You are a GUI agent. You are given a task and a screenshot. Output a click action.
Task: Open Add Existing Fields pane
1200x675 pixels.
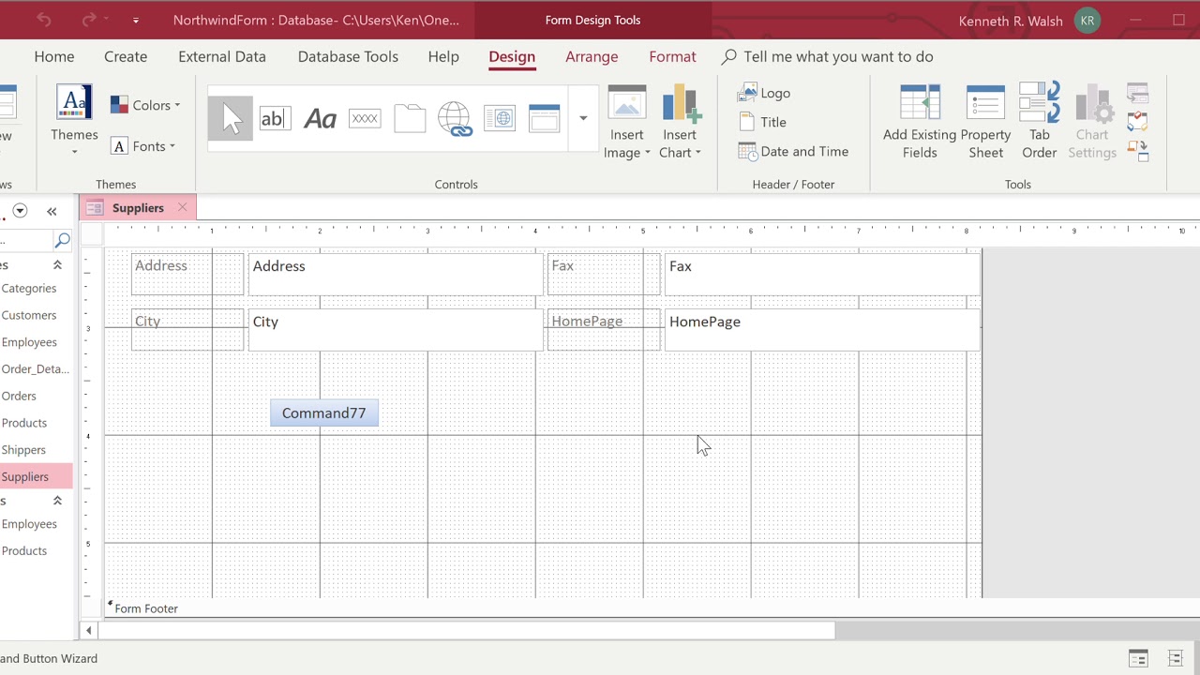[x=920, y=123]
